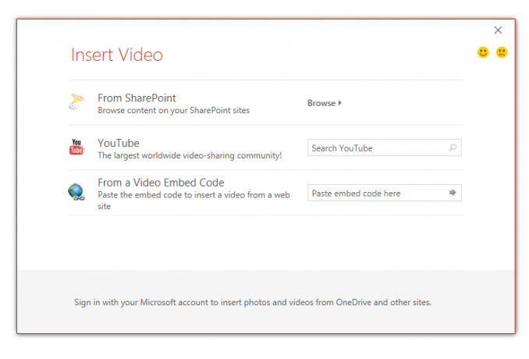Select the YouTube heading text
The height and width of the screenshot is (359, 529).
[119, 143]
